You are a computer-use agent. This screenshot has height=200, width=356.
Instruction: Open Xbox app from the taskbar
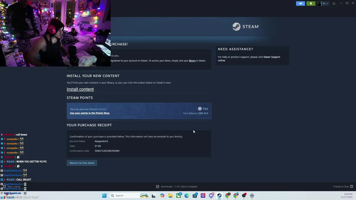click(x=179, y=196)
